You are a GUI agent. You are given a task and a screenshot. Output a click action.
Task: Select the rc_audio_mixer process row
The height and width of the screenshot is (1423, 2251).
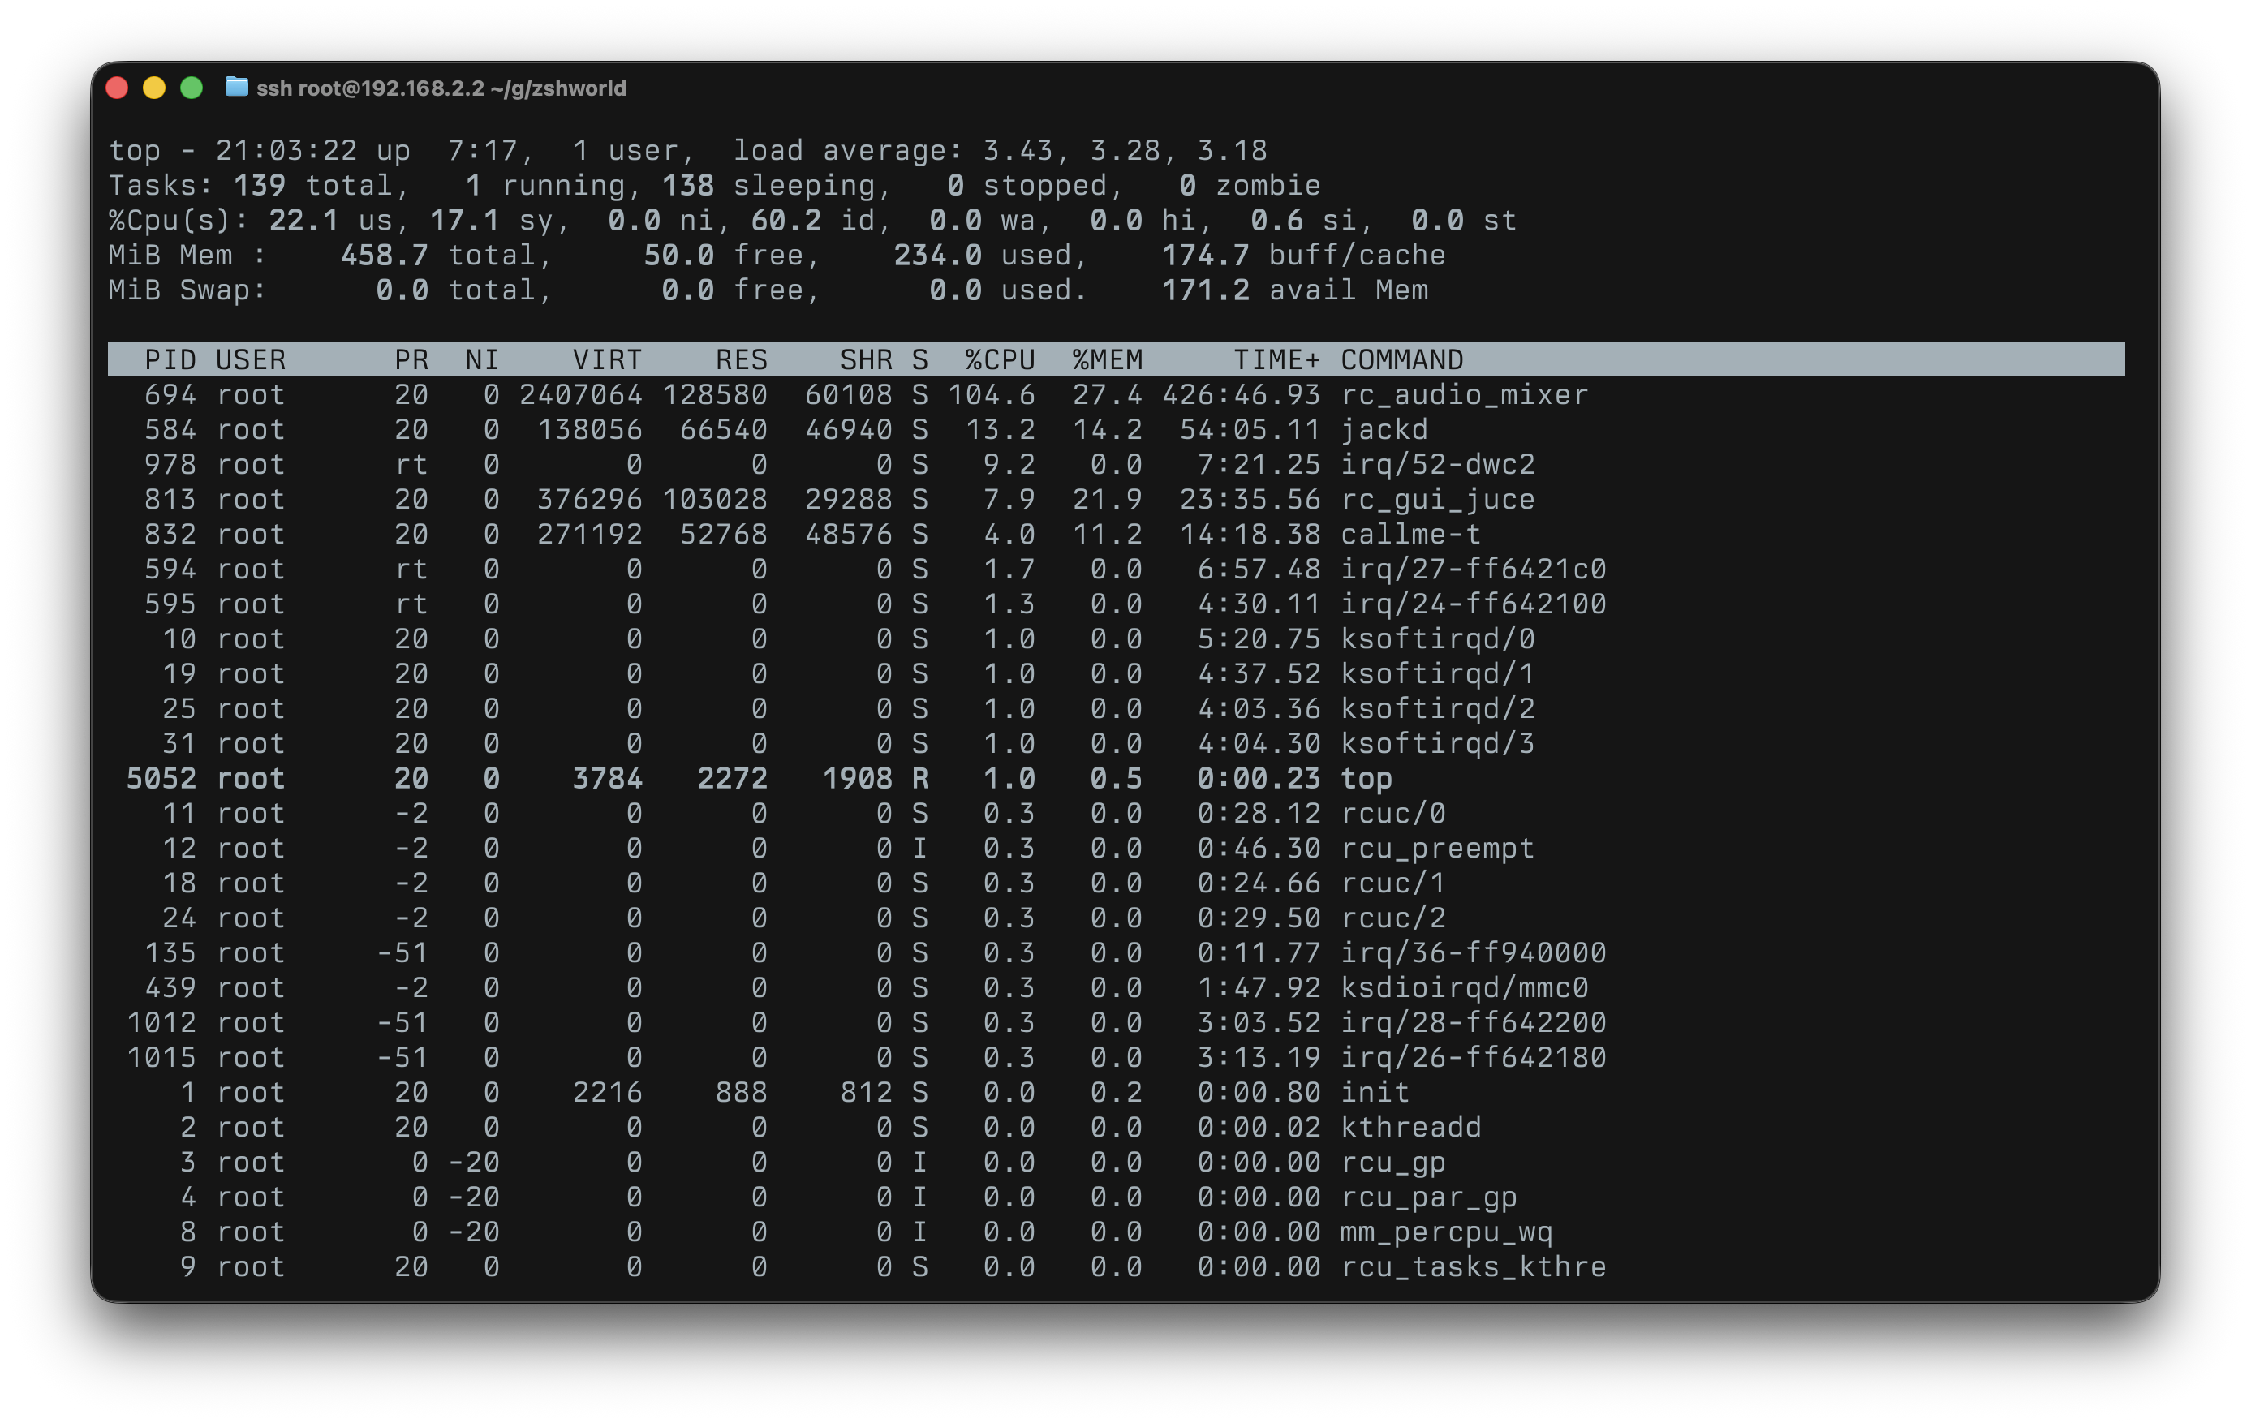(1464, 395)
